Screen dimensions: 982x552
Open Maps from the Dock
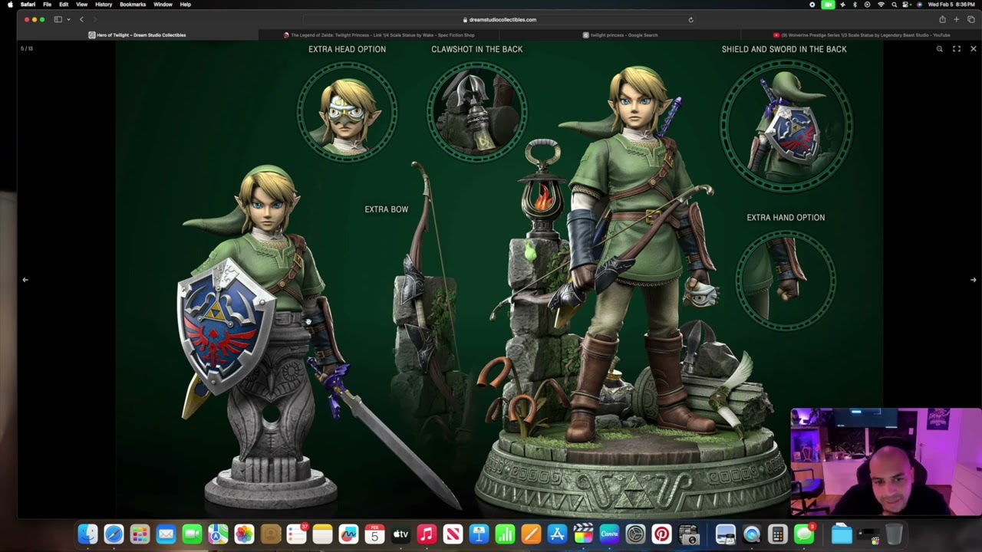218,534
